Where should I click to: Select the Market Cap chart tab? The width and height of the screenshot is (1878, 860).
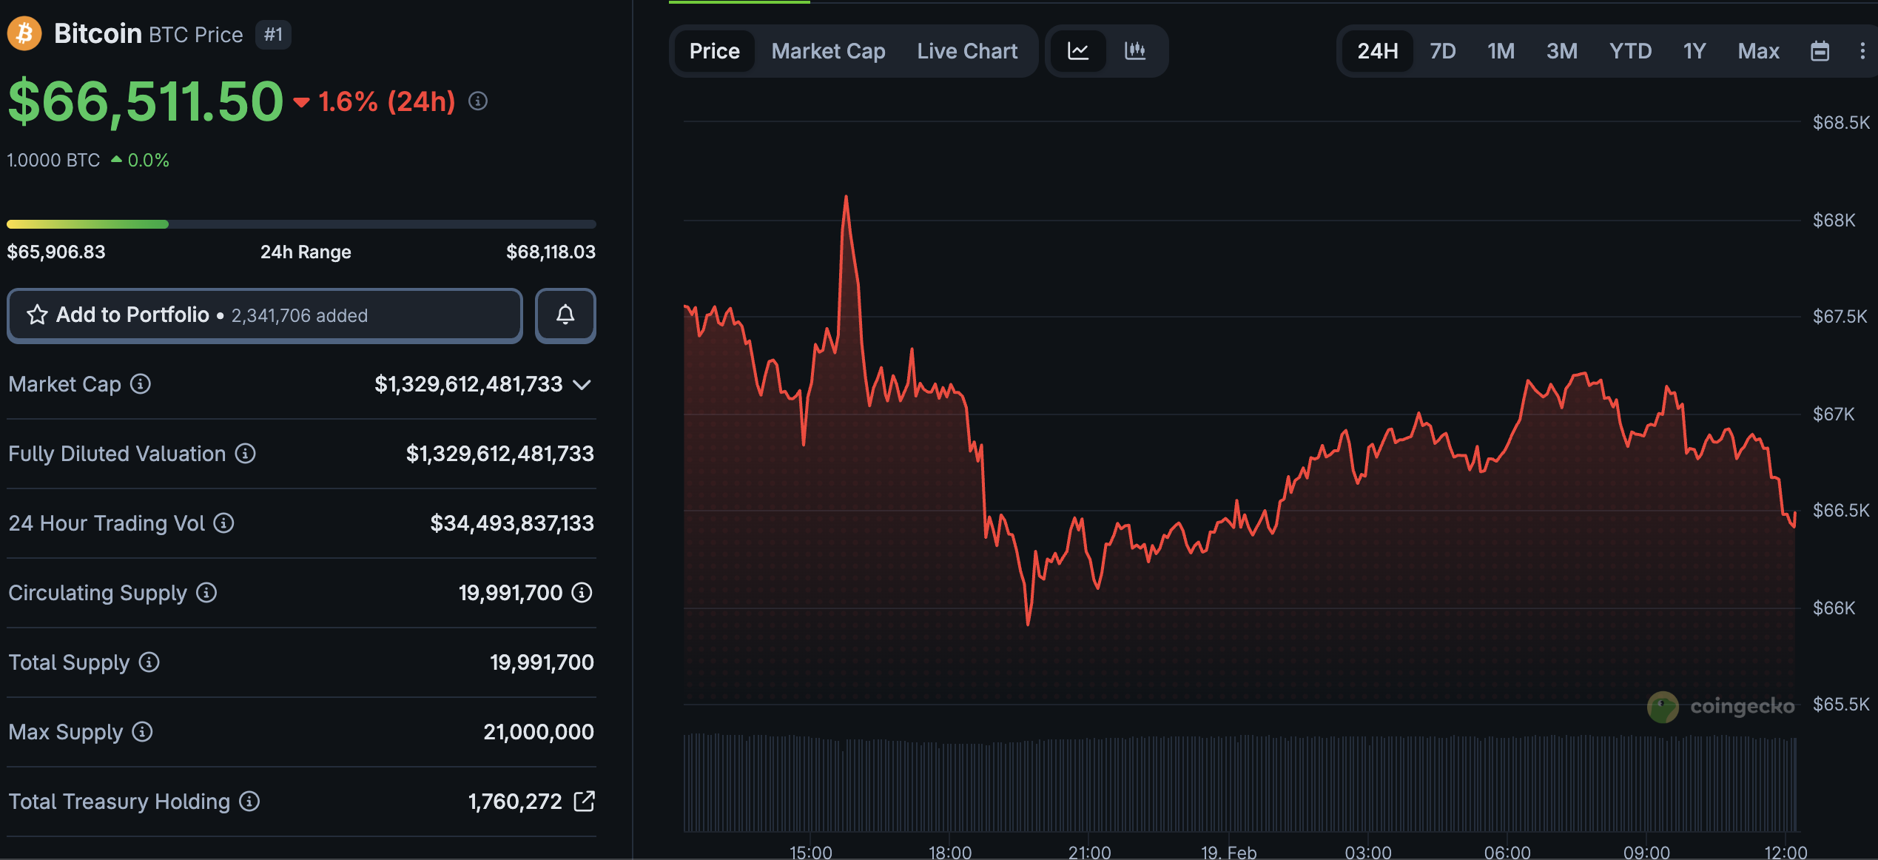tap(828, 51)
